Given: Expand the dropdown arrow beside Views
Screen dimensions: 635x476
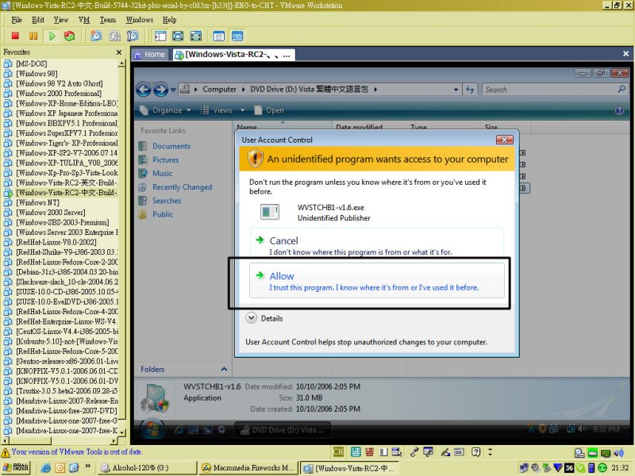Looking at the screenshot, I should point(243,110).
